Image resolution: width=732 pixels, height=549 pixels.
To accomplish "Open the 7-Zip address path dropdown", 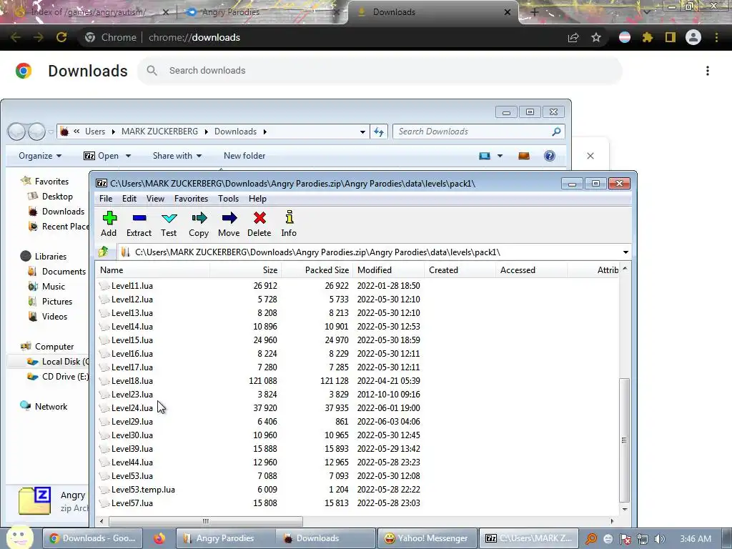I will tap(625, 252).
